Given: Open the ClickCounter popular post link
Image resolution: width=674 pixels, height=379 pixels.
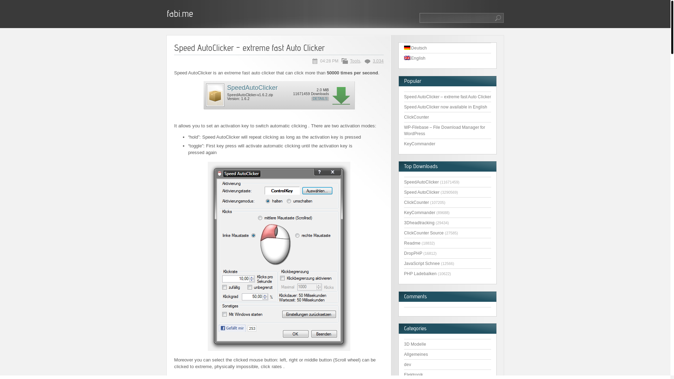Looking at the screenshot, I should 416,117.
